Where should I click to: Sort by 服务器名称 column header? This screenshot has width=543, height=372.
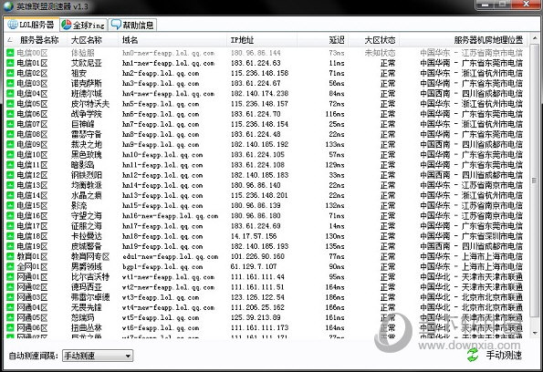click(x=38, y=40)
